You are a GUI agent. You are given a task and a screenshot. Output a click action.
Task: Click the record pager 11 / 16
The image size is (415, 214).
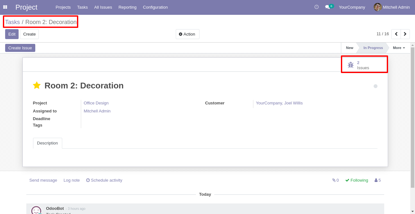(x=383, y=34)
